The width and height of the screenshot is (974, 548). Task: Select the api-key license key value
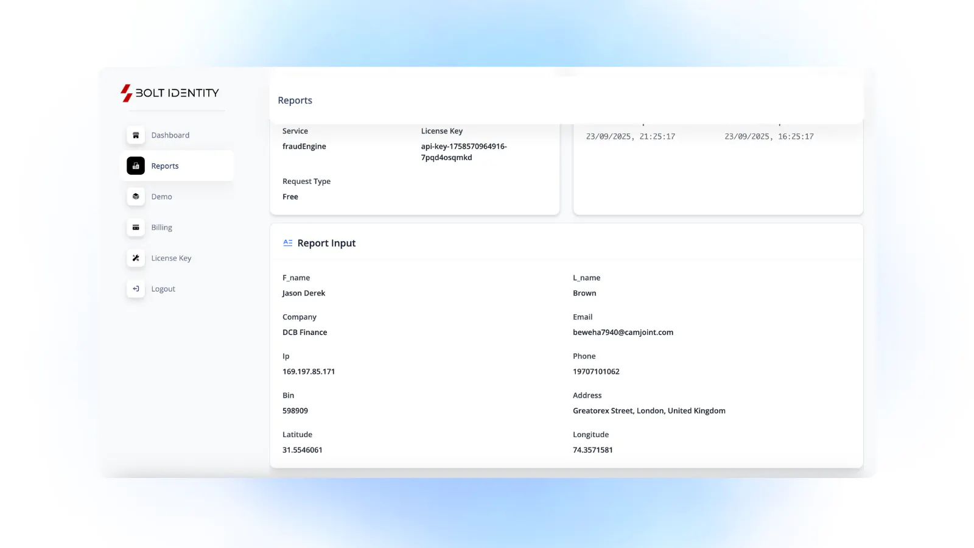point(464,152)
